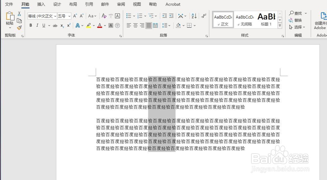Screen dimensions: 327x180
Task: Toggle Subscript formatting
Action: (x=62, y=25)
